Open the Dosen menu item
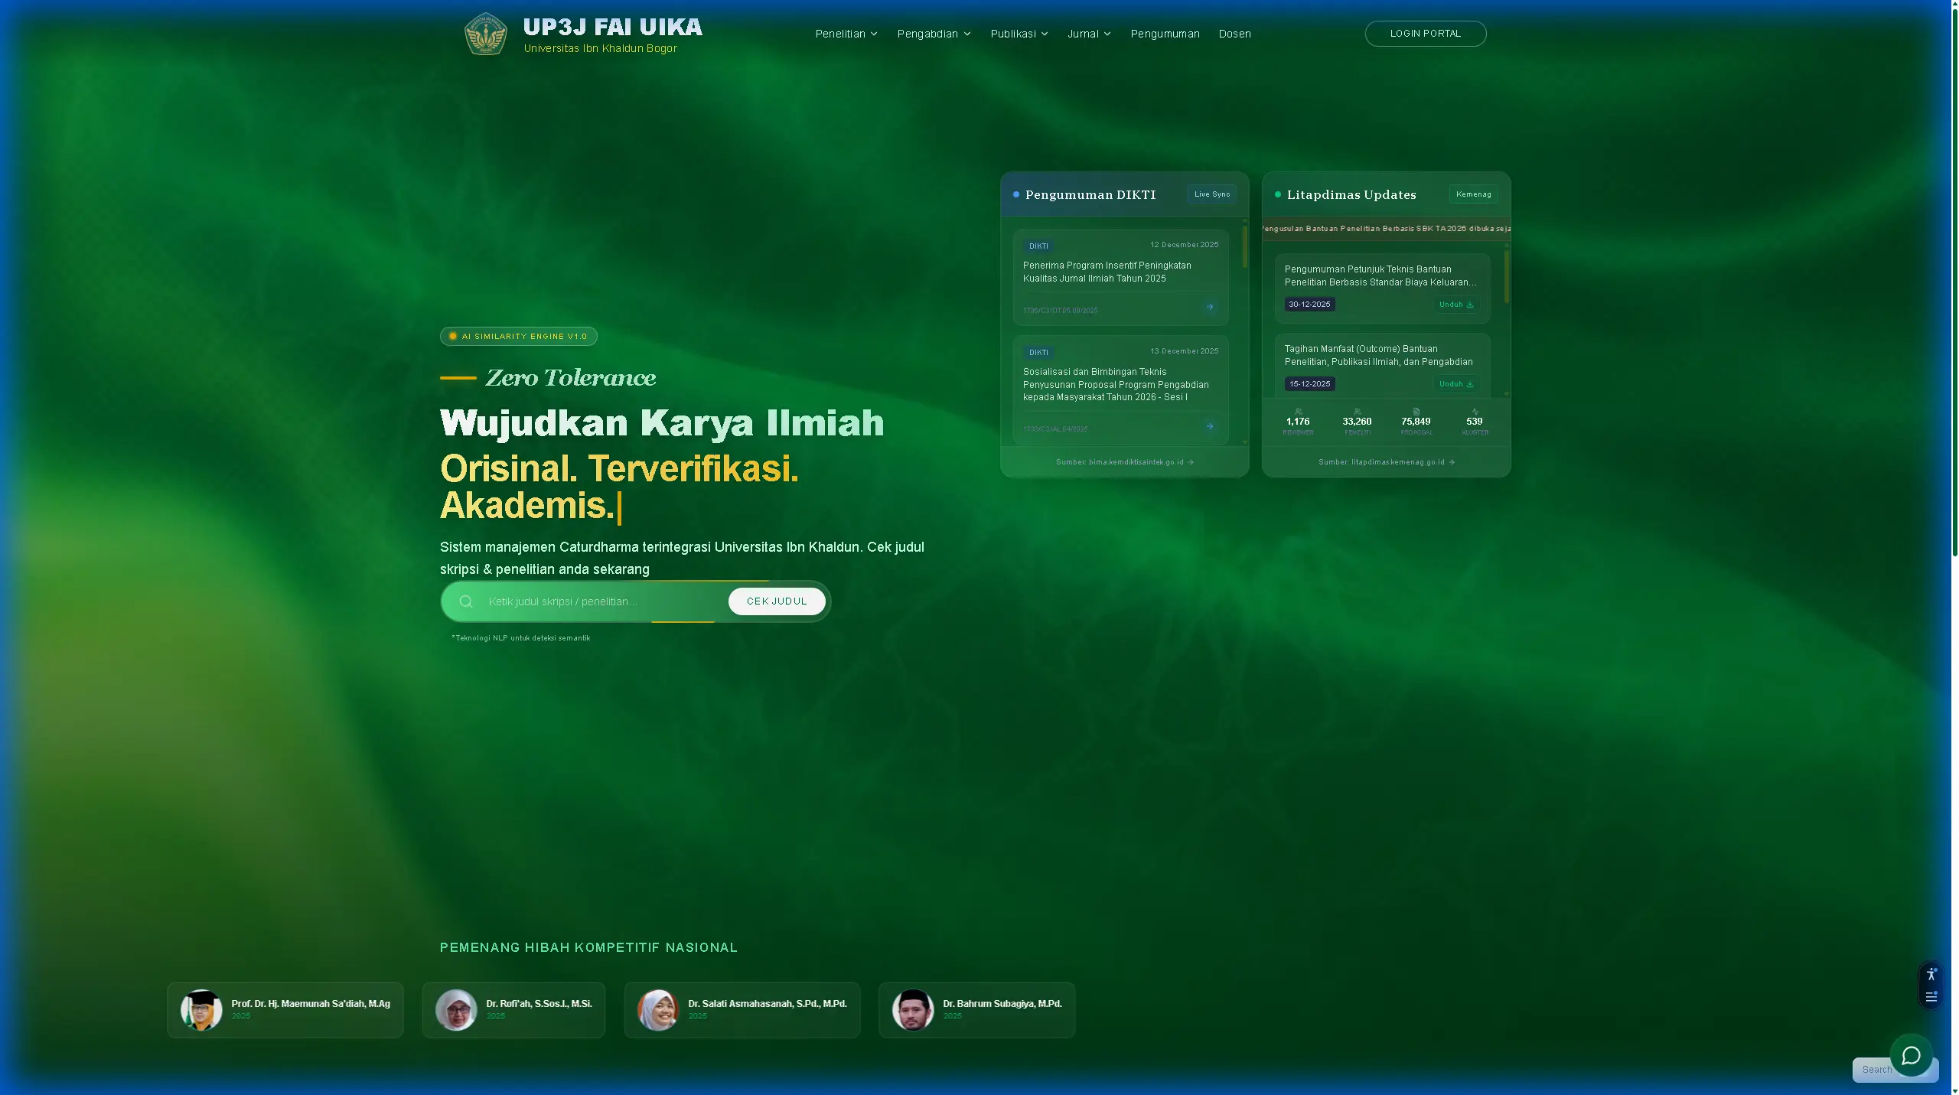 1234,34
